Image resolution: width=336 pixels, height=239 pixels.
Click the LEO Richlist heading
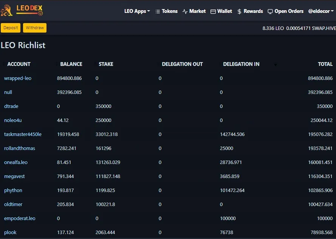click(23, 45)
